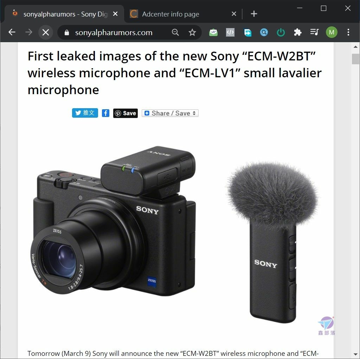Click the code brackets extension icon
This screenshot has width=360, height=359.
point(230,32)
